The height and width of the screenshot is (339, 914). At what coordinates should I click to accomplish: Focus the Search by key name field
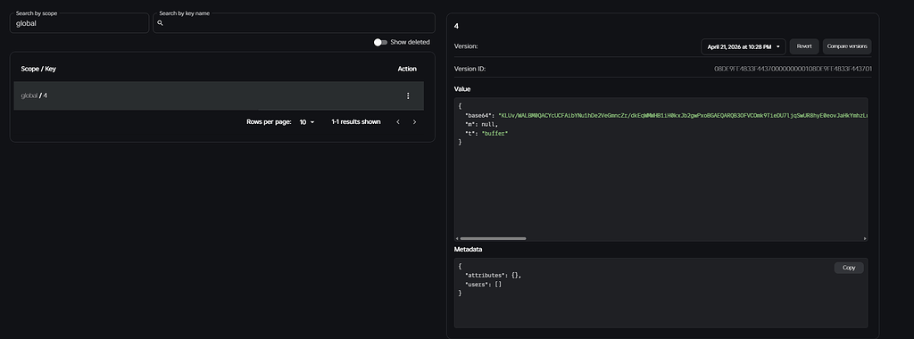pyautogui.click(x=294, y=23)
